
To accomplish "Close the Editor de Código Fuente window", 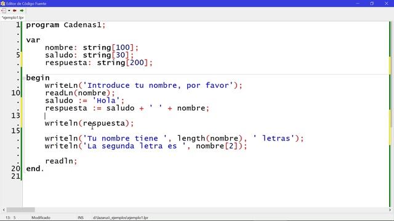I will click(387, 4).
